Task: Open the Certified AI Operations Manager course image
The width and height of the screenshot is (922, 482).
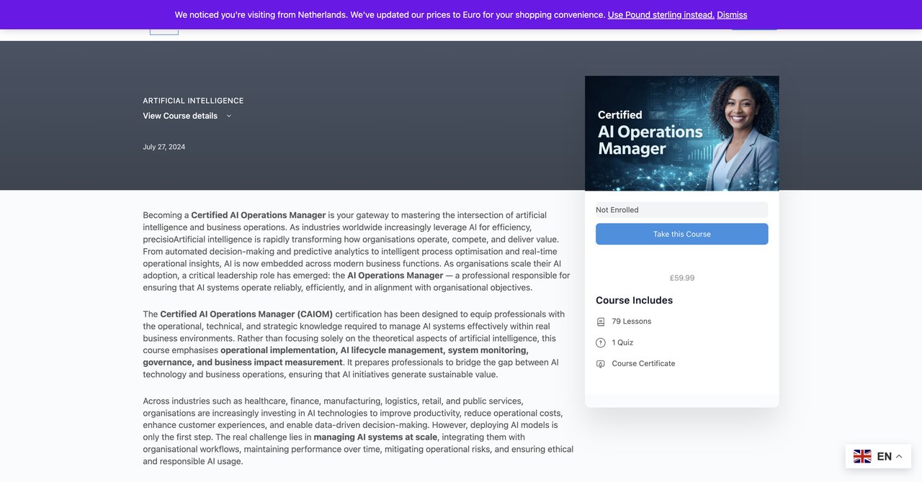Action: tap(682, 133)
